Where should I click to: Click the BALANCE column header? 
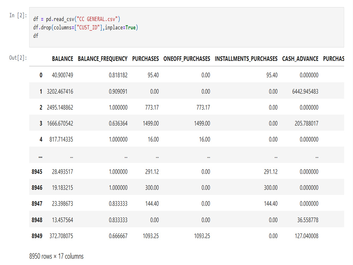point(62,59)
